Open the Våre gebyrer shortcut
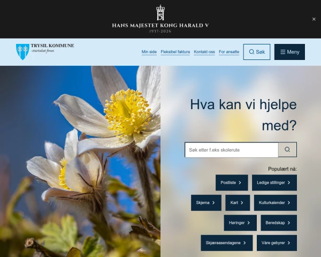 click(x=277, y=243)
